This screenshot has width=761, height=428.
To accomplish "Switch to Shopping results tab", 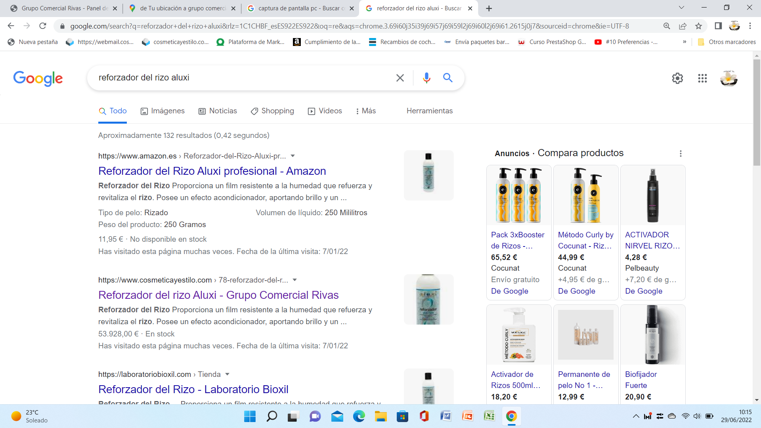I will coord(272,111).
